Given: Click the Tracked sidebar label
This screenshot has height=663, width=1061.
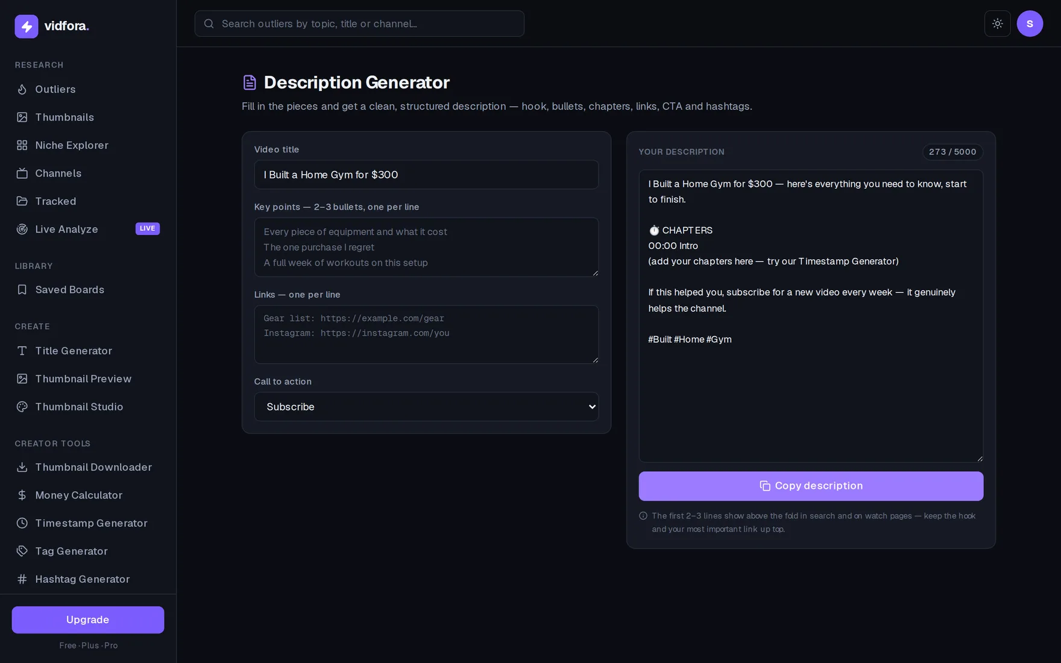Looking at the screenshot, I should tap(55, 201).
